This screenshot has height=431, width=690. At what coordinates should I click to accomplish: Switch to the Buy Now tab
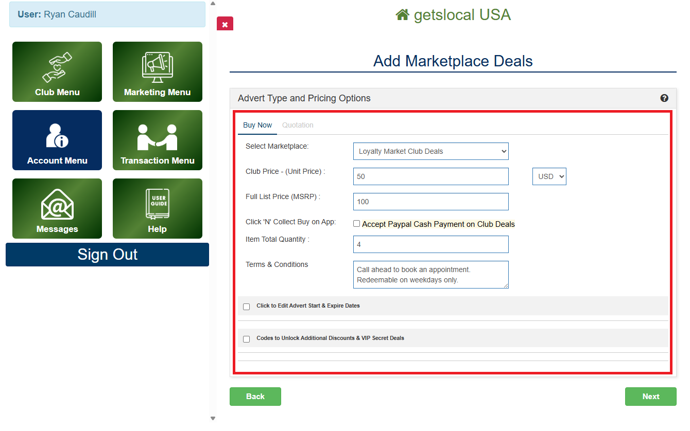pyautogui.click(x=257, y=125)
